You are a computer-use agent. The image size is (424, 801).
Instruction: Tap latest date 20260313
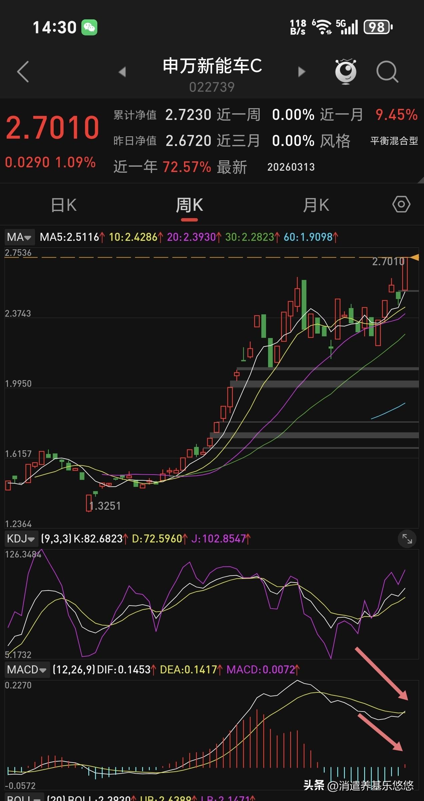(291, 167)
